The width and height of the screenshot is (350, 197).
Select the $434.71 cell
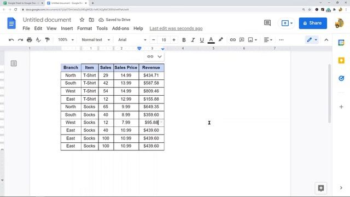pos(151,76)
